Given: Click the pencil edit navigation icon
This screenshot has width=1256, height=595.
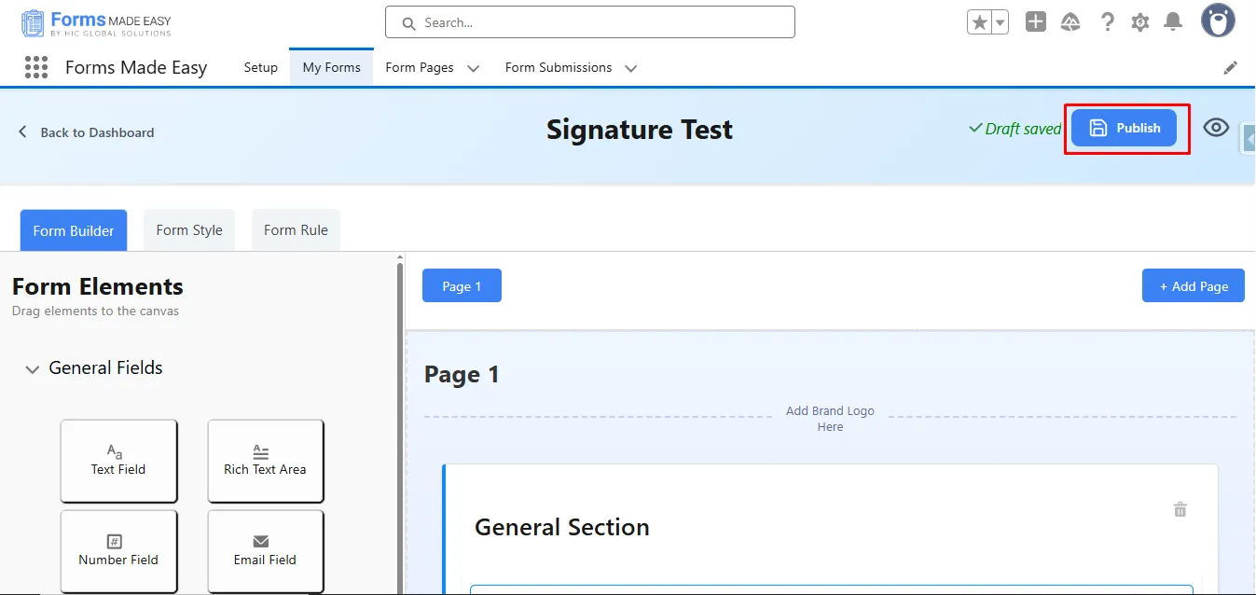Looking at the screenshot, I should (1231, 67).
